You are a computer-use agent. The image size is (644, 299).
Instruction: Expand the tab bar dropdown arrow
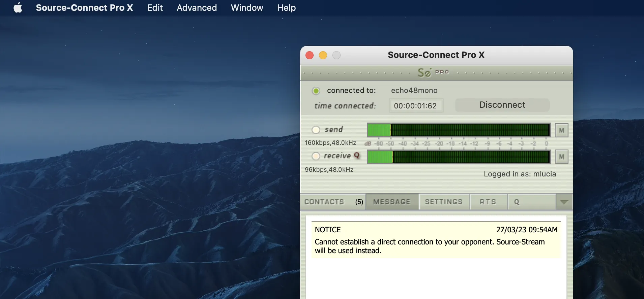pyautogui.click(x=564, y=202)
